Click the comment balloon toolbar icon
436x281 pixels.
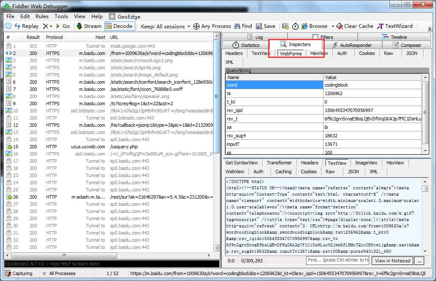click(8, 26)
